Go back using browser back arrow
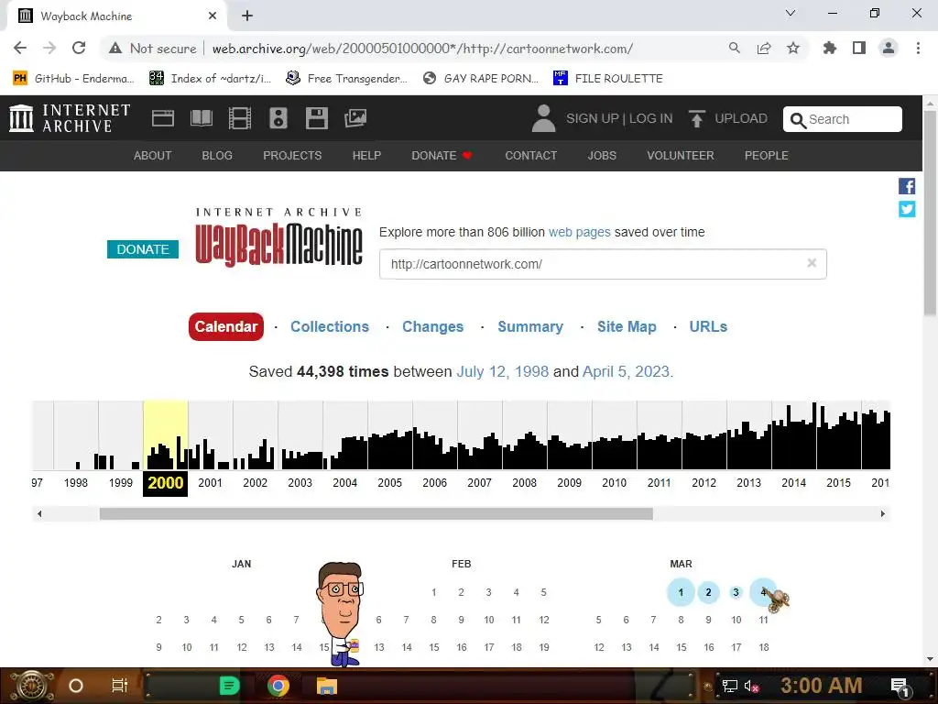The image size is (938, 704). (20, 48)
